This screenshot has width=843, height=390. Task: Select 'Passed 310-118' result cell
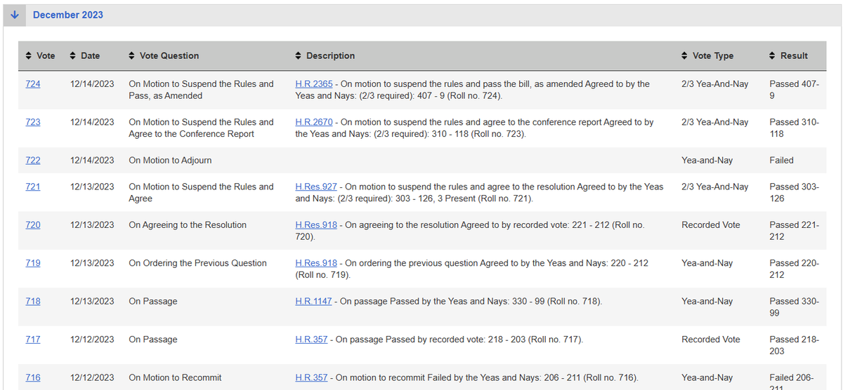click(x=794, y=128)
